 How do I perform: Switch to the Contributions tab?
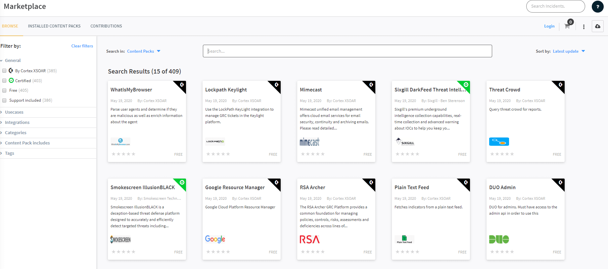tap(106, 26)
